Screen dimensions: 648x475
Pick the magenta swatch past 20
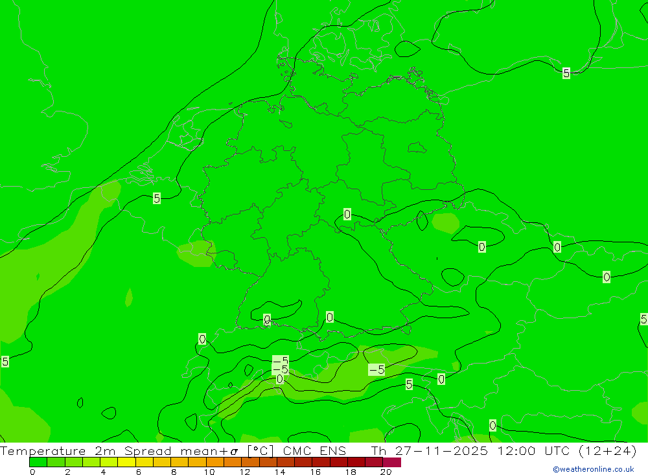[x=392, y=462]
